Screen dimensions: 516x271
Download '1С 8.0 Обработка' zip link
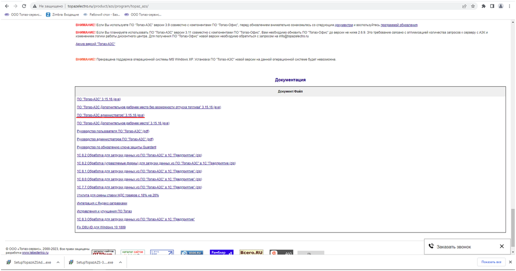139,179
